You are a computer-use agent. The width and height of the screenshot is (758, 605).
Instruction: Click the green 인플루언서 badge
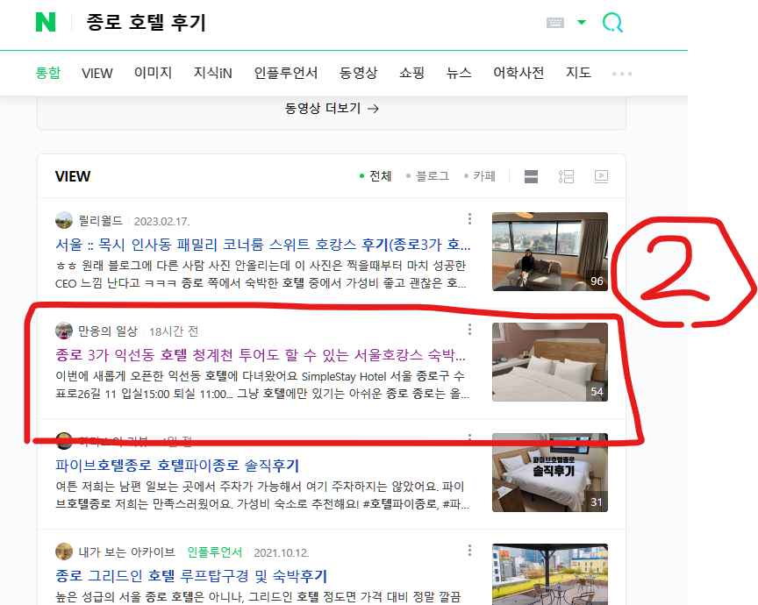pyautogui.click(x=214, y=552)
